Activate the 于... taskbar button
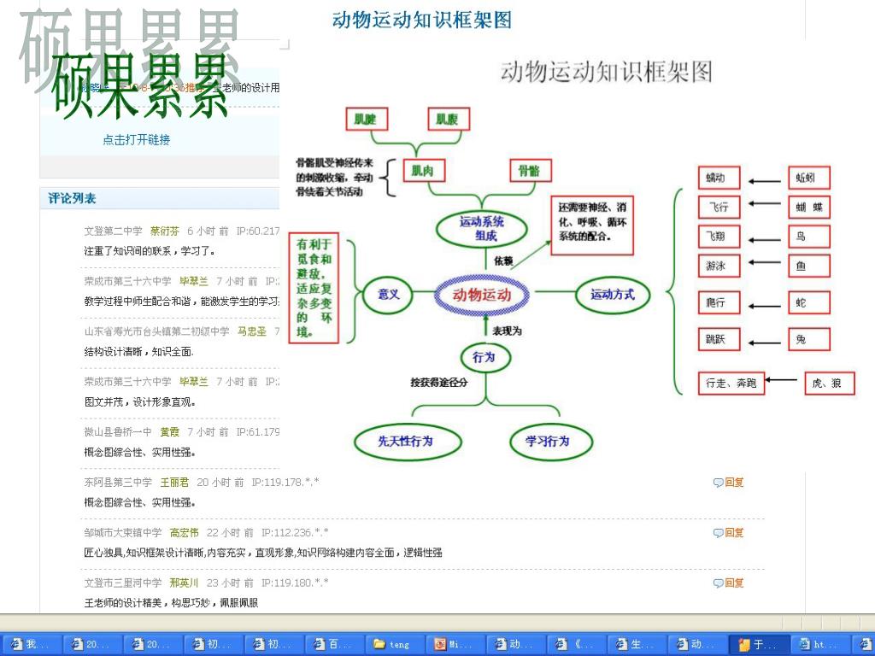The image size is (875, 656). [x=759, y=644]
